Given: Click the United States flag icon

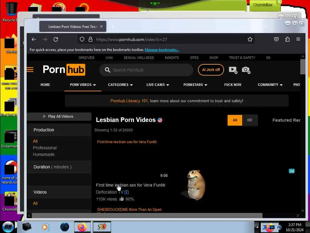Looking at the screenshot, I should [x=160, y=120].
